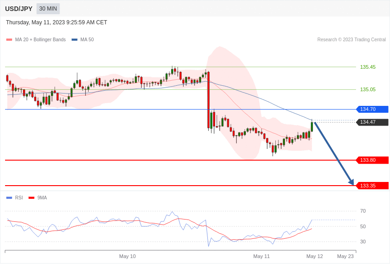Click the blue 134.70 pivot price tag
This screenshot has height=264, width=390.
[373, 109]
